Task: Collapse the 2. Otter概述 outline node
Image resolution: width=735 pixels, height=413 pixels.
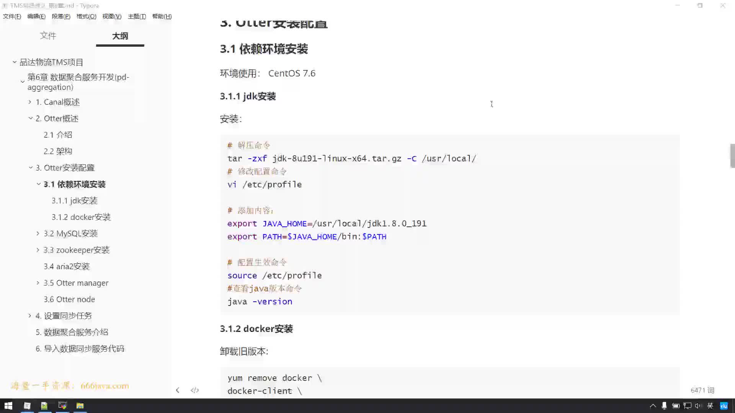Action: tap(31, 119)
